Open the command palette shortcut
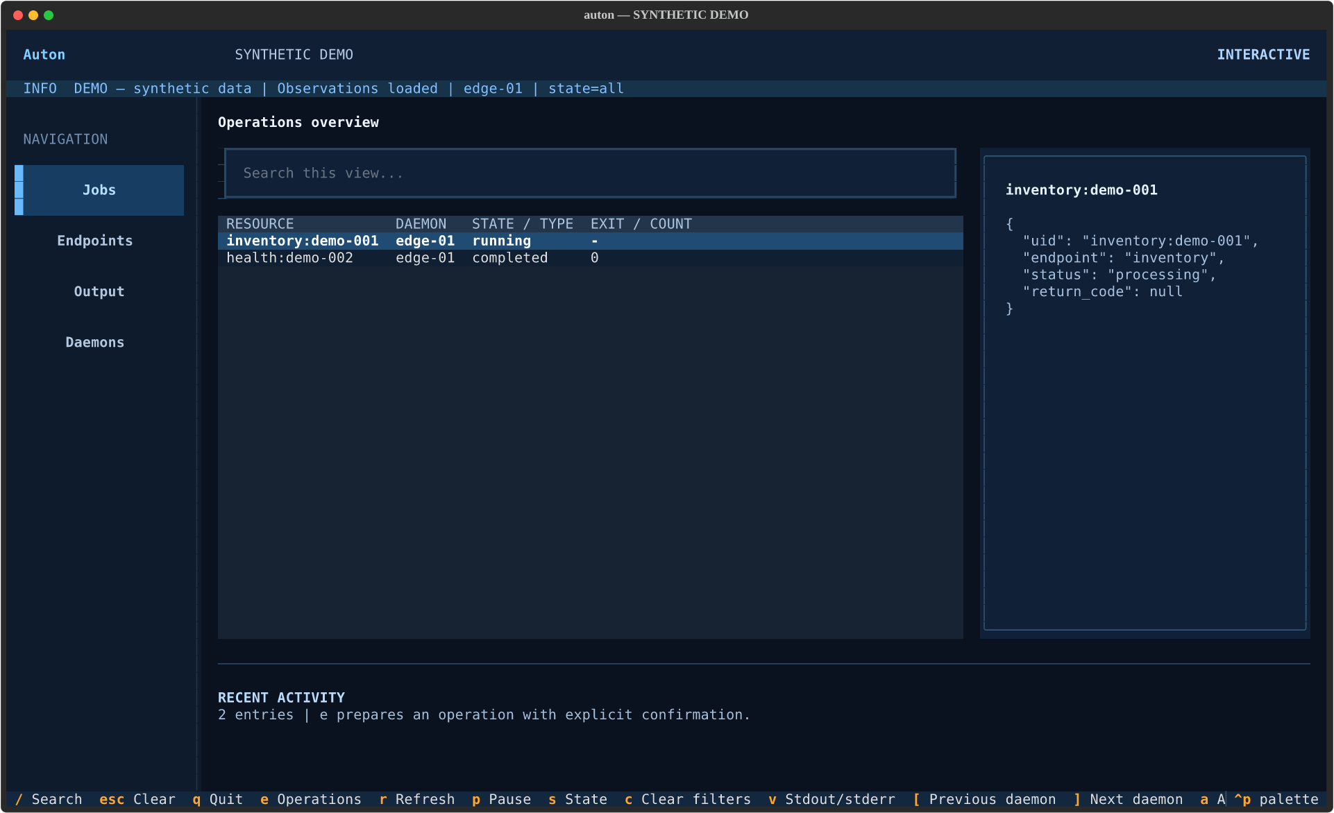This screenshot has height=813, width=1334. tap(1276, 799)
